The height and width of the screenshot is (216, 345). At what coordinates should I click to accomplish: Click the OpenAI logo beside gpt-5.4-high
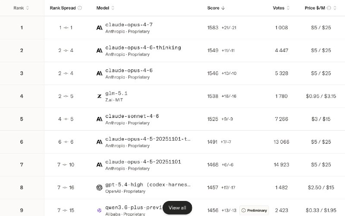(100, 187)
